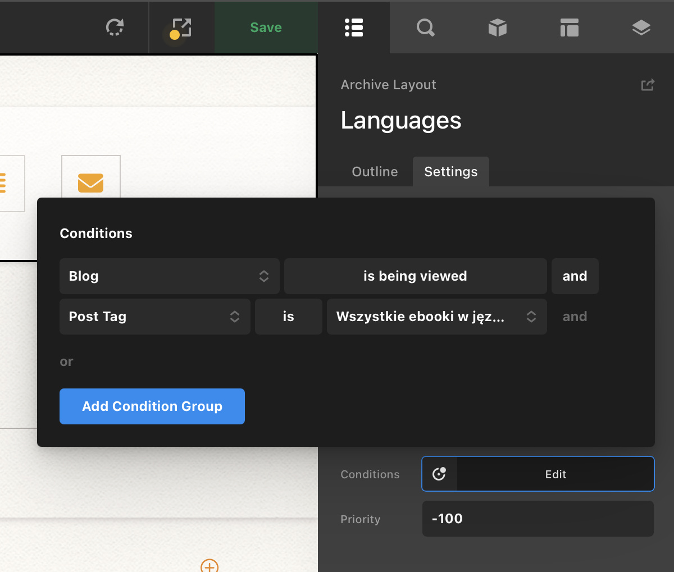This screenshot has height=572, width=674.
Task: Open the outline list icon panel
Action: coord(354,28)
